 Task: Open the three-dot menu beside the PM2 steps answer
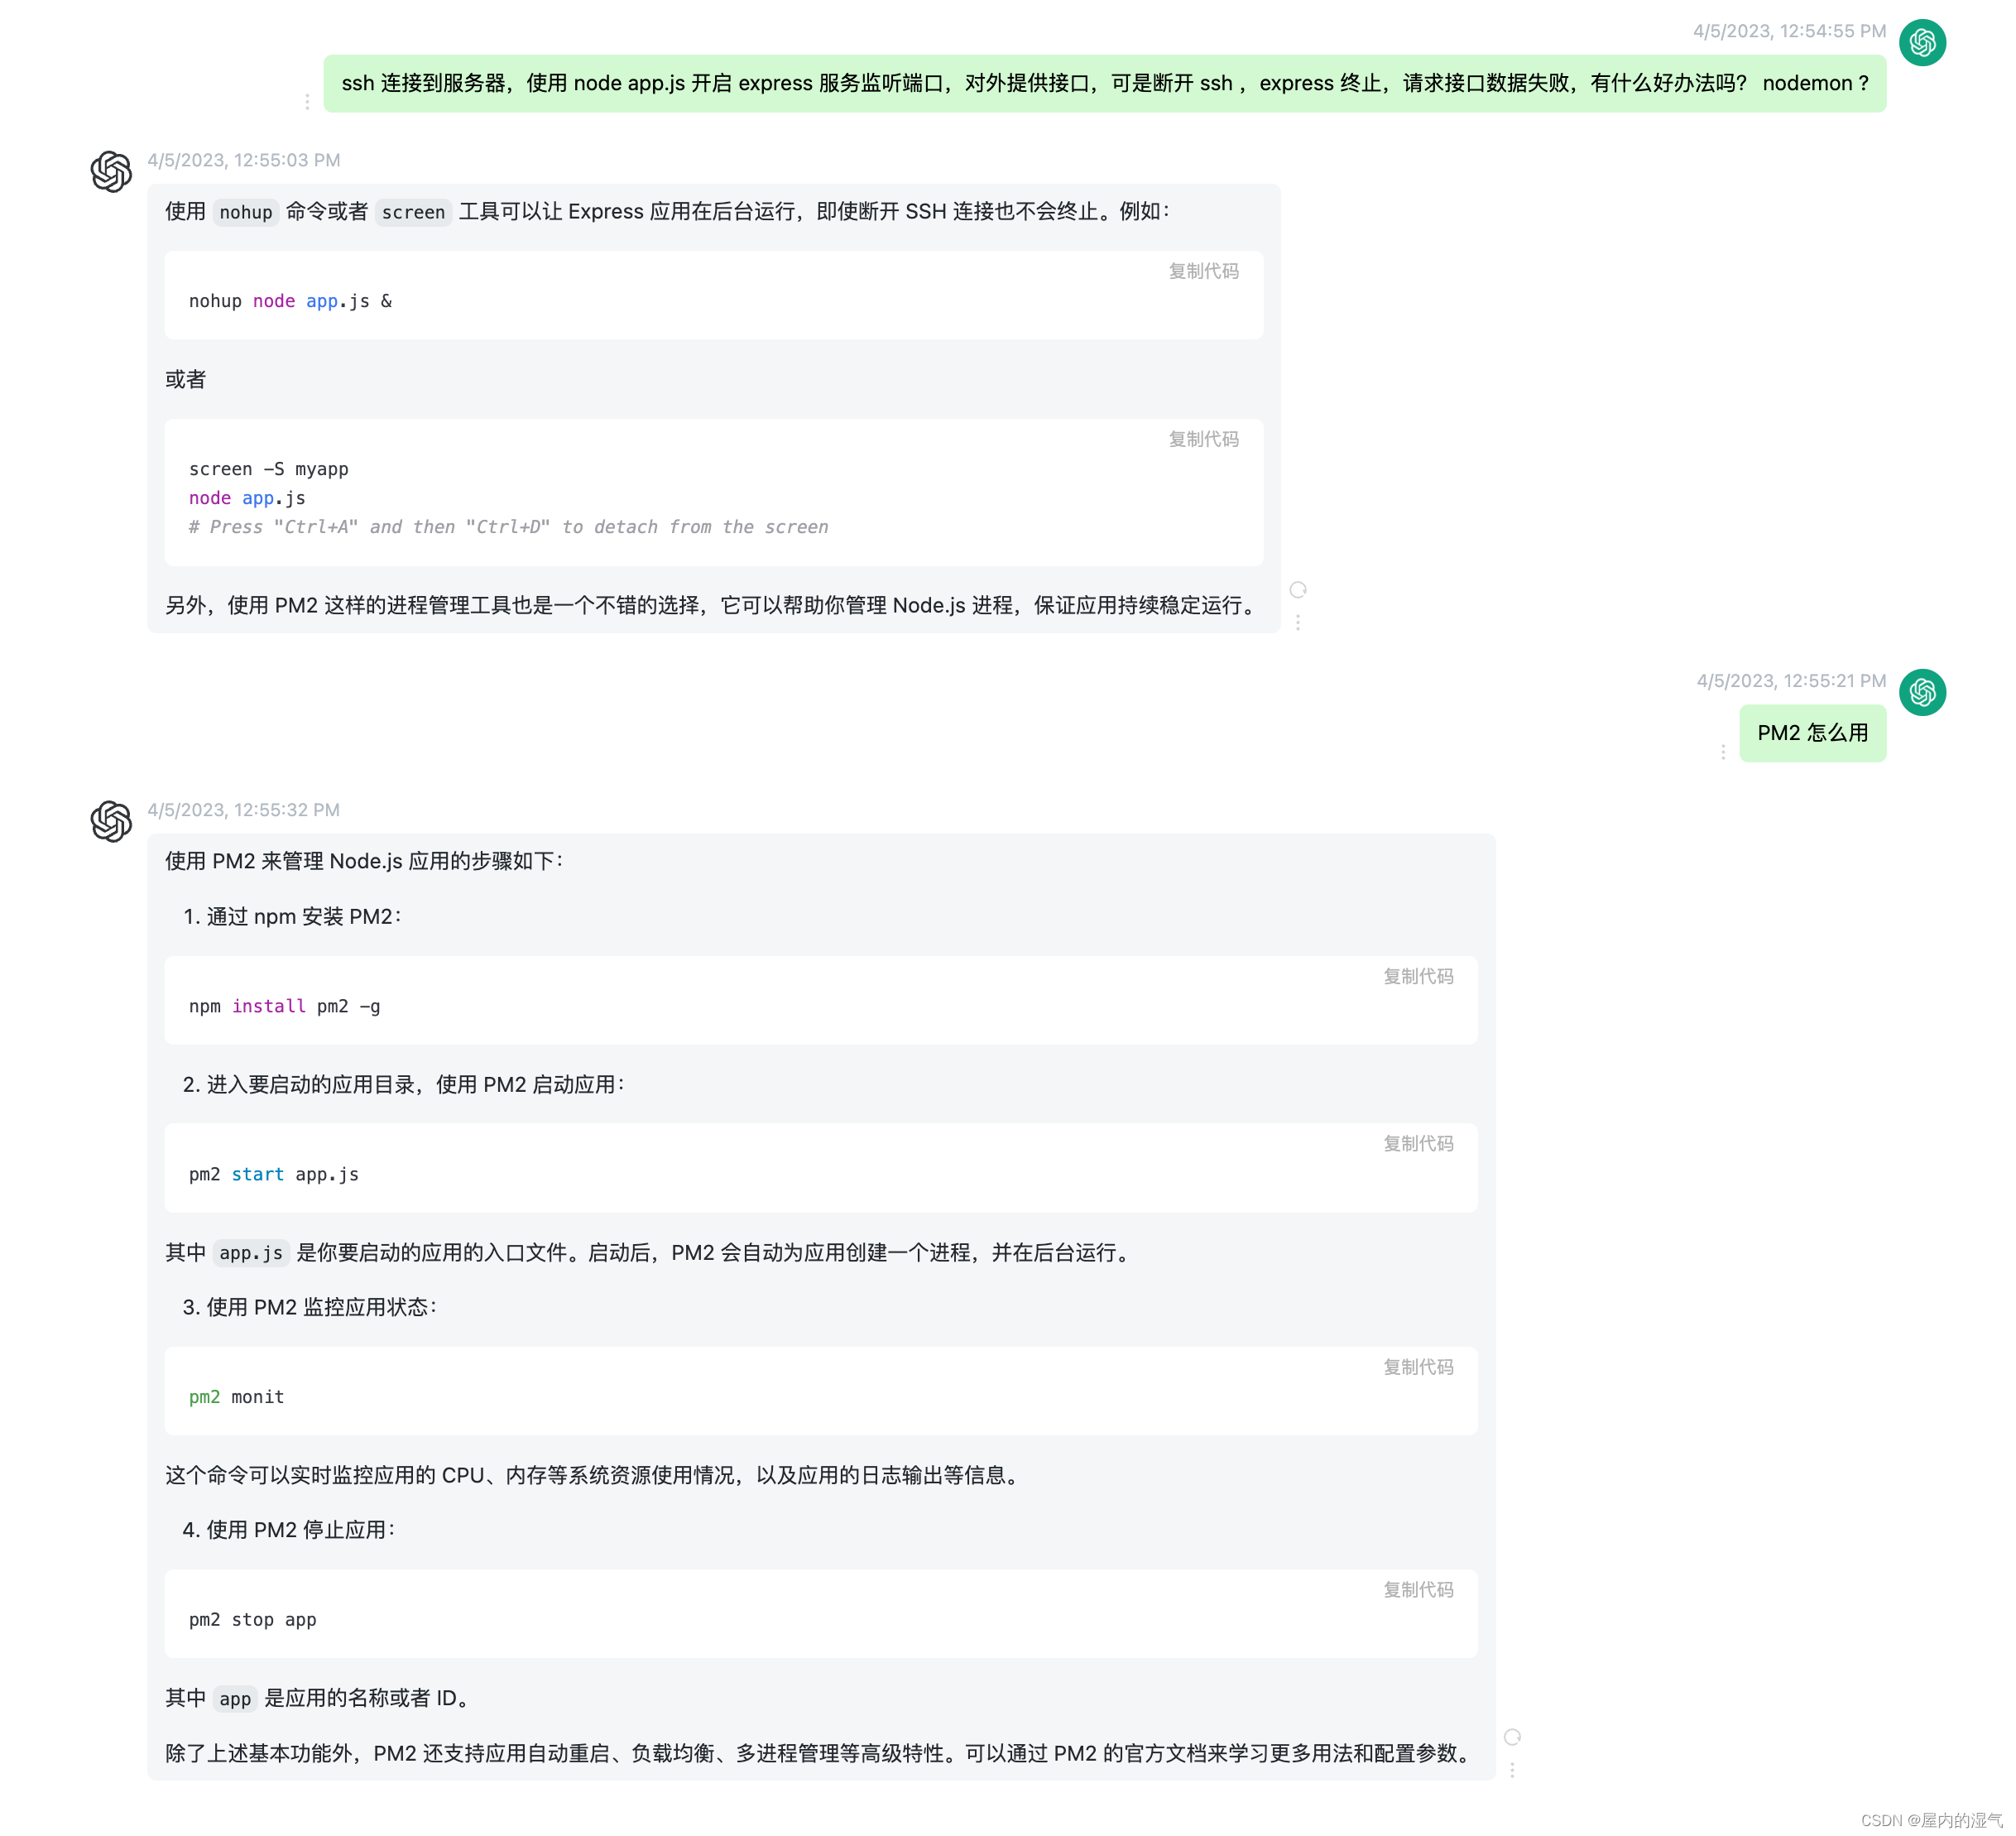tap(1512, 1770)
